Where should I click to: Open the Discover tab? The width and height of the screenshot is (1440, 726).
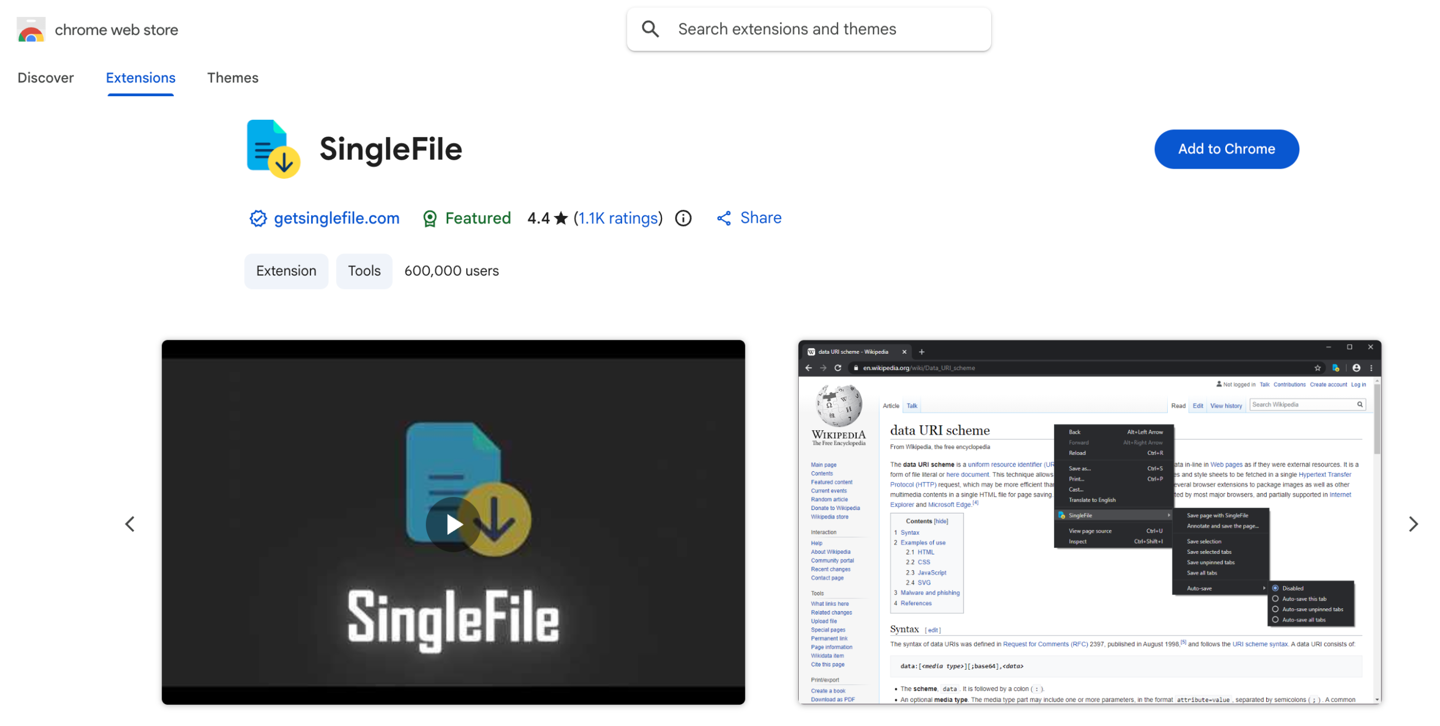pos(46,78)
